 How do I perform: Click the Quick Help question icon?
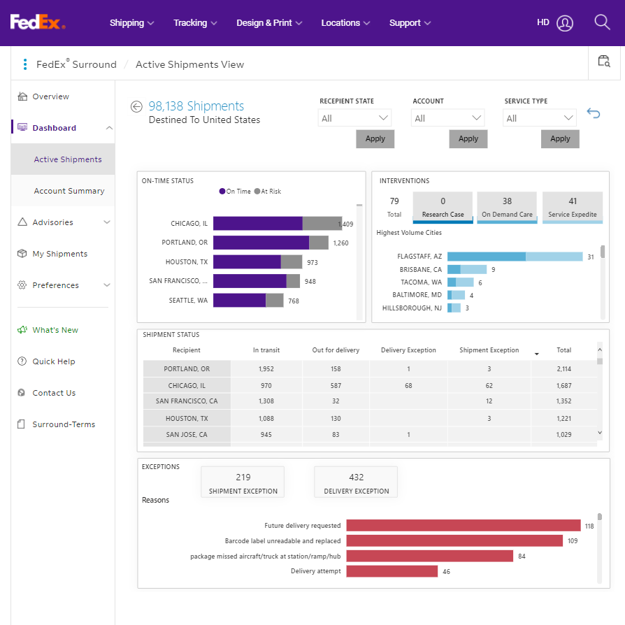pyautogui.click(x=22, y=361)
